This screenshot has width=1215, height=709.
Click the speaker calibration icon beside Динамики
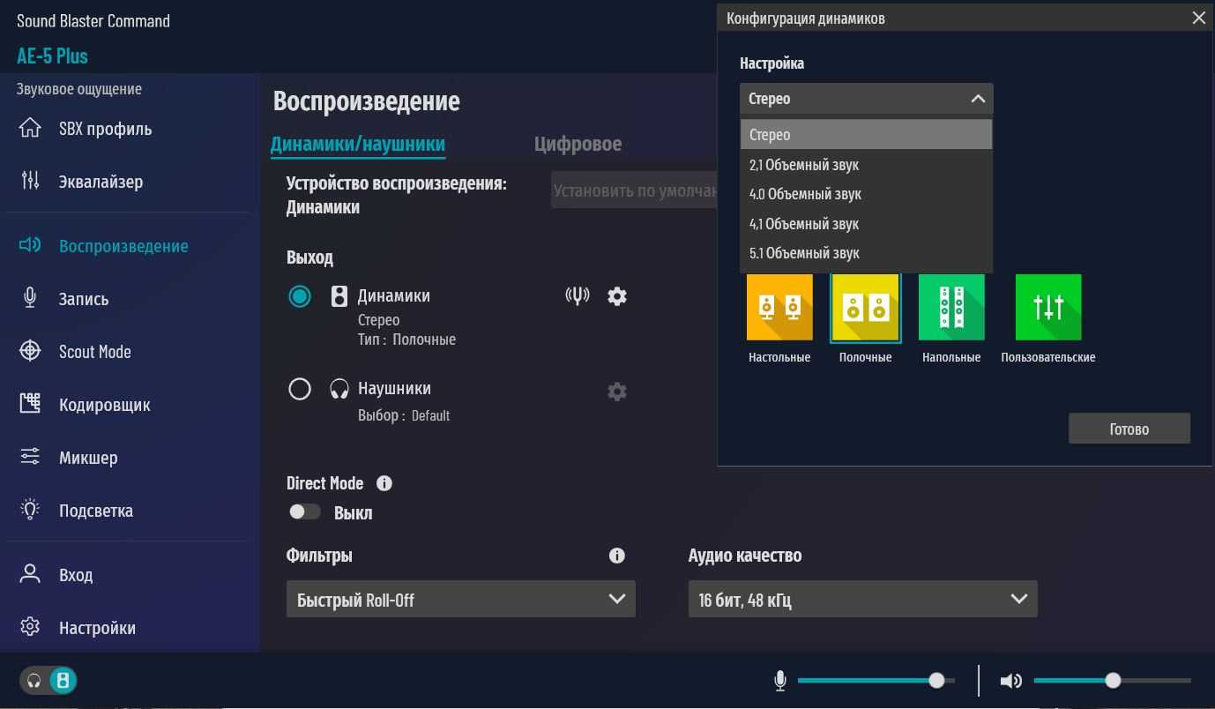[577, 296]
